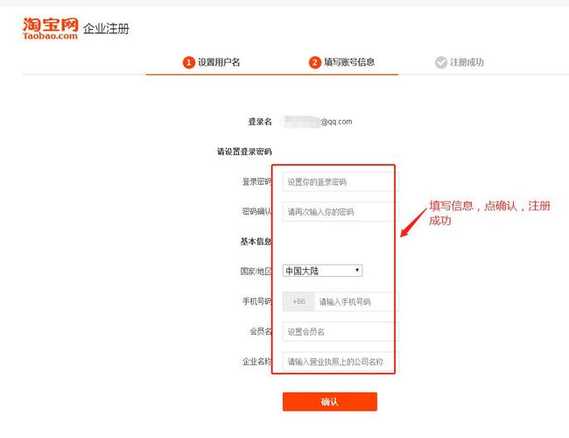Focus the 密码确认 password field
The height and width of the screenshot is (438, 569).
(341, 212)
